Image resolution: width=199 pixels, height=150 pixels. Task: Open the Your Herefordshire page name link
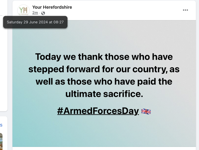tap(52, 7)
